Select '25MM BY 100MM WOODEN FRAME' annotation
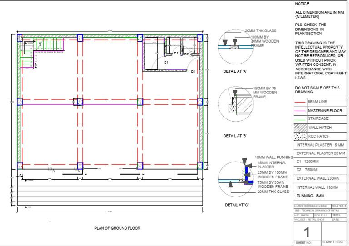 tap(273, 175)
